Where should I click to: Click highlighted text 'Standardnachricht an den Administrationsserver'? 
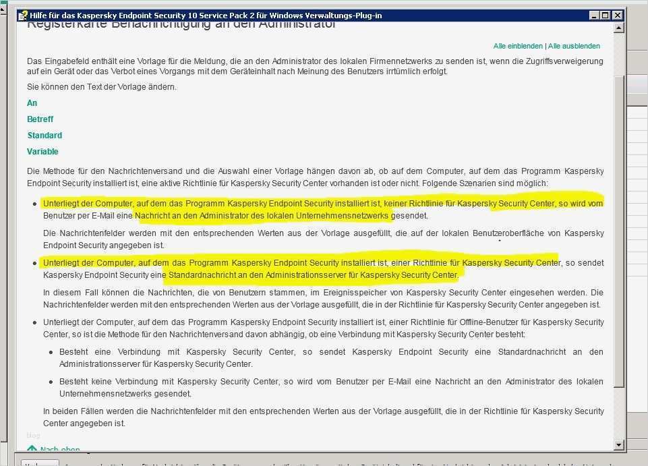click(258, 275)
